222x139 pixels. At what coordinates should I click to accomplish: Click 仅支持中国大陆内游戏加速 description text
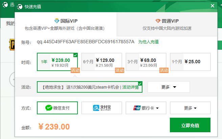click(x=167, y=28)
